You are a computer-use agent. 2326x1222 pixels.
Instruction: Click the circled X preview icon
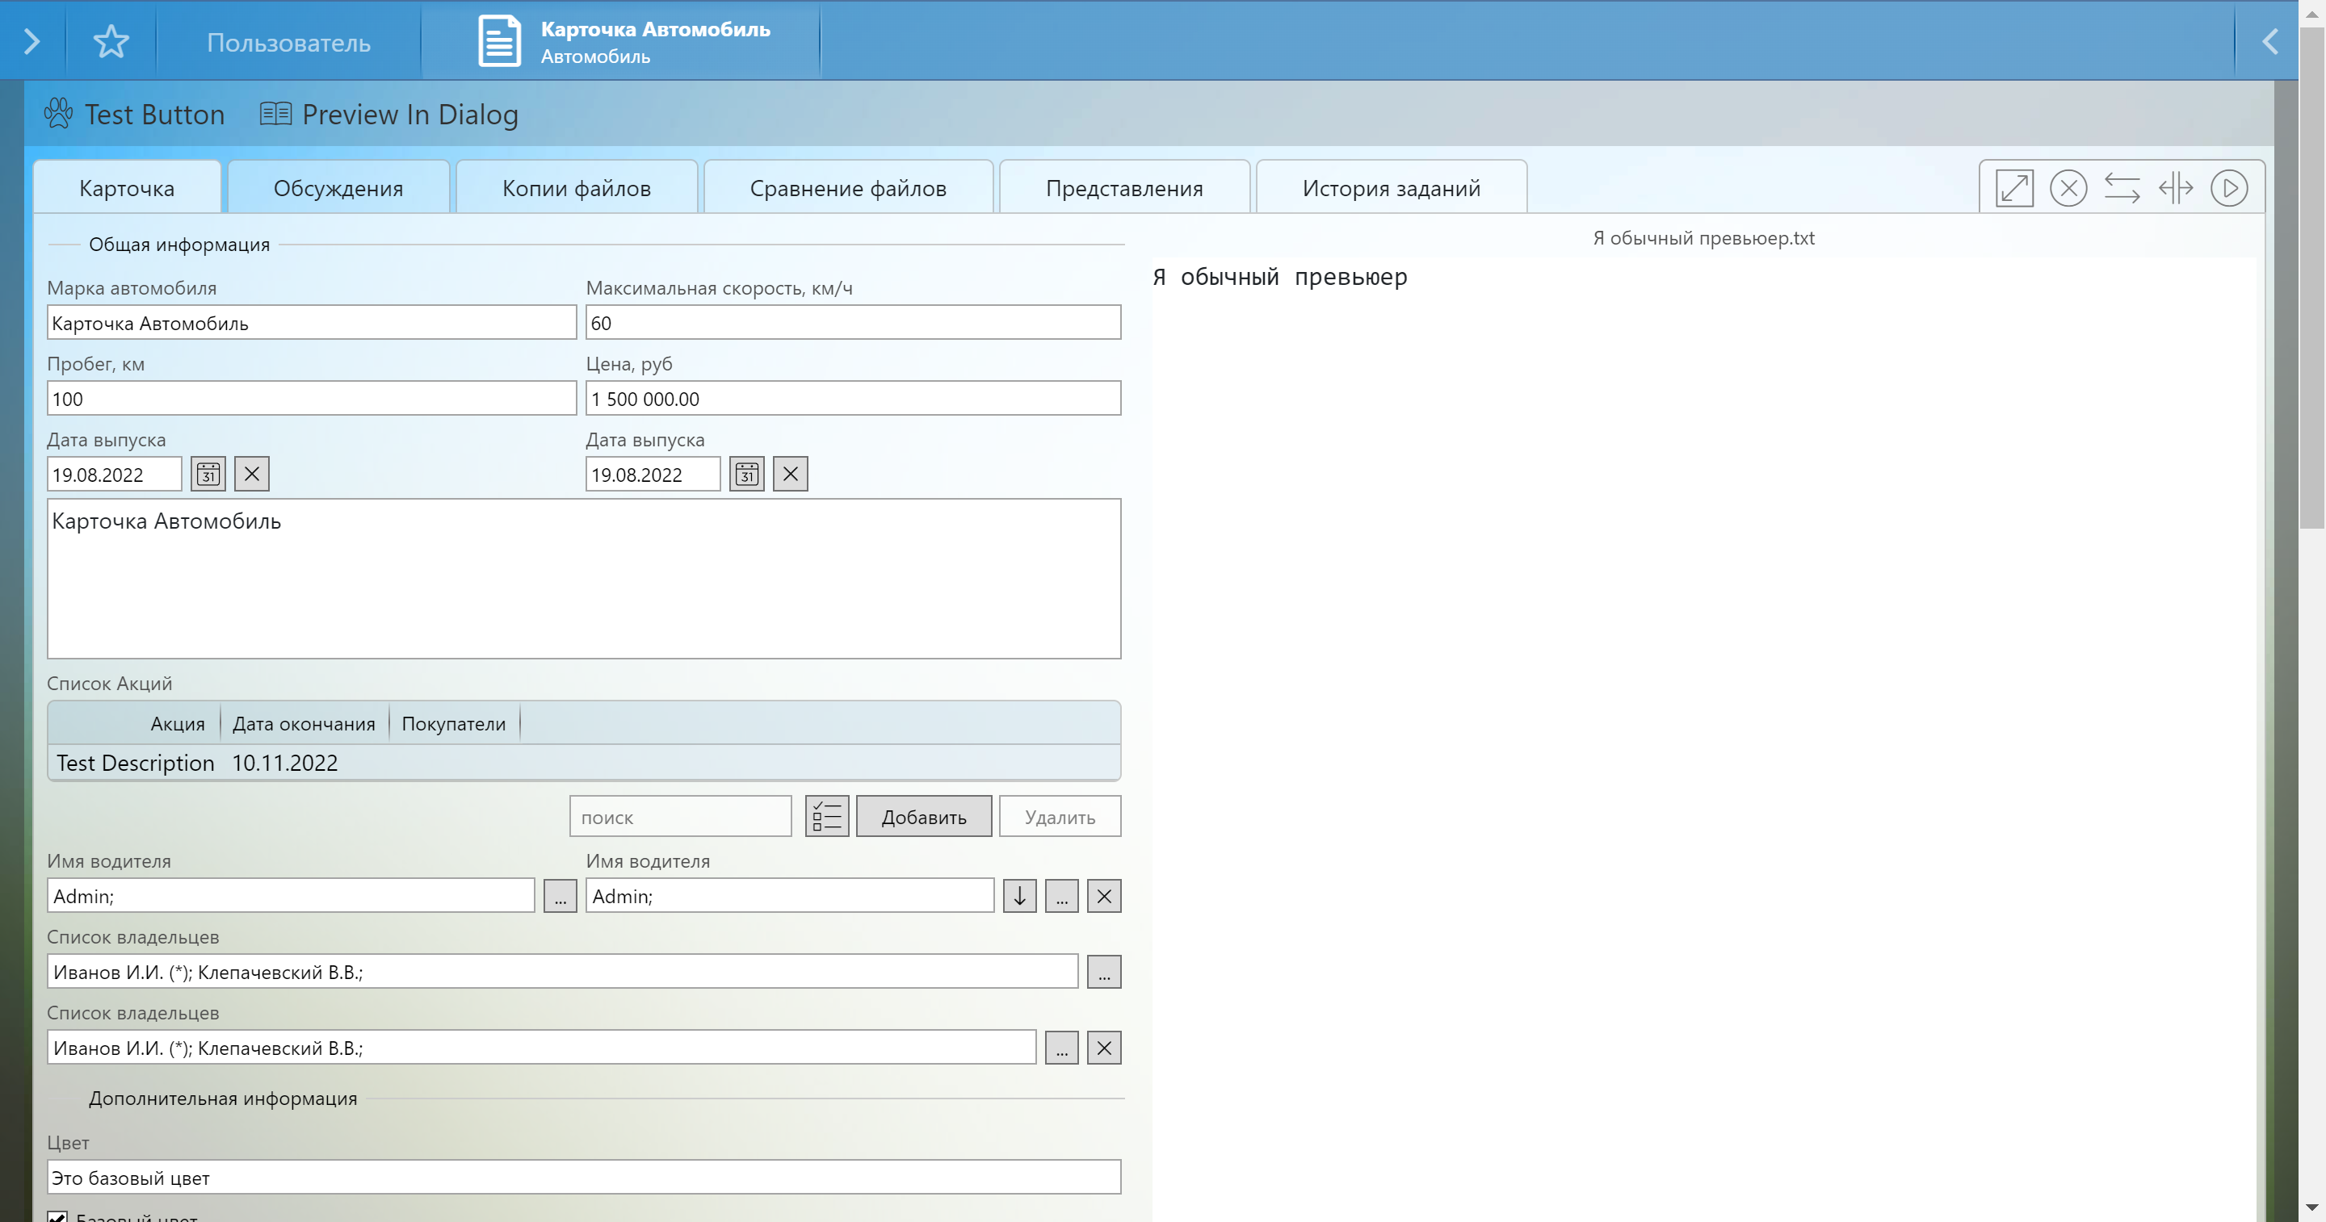[x=2068, y=188]
